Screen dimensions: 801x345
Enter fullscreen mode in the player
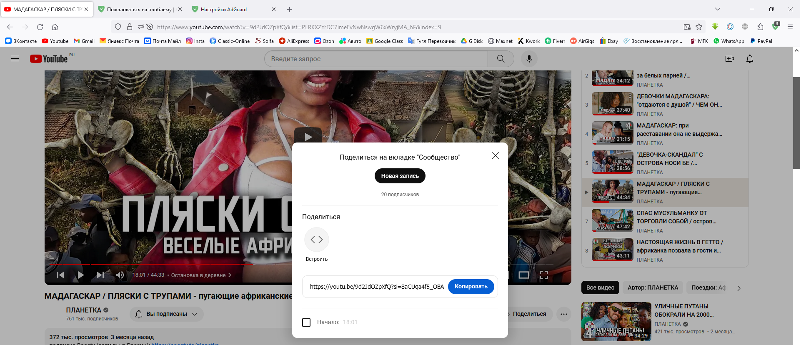pos(543,275)
